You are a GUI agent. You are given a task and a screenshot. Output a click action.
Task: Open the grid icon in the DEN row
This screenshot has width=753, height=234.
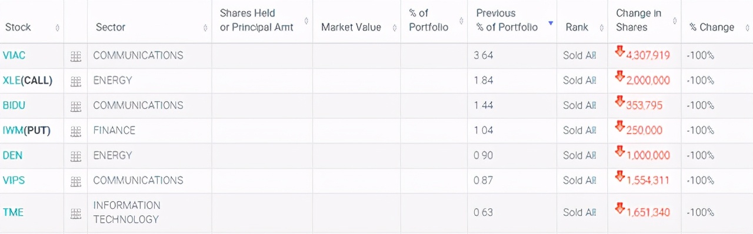[75, 156]
